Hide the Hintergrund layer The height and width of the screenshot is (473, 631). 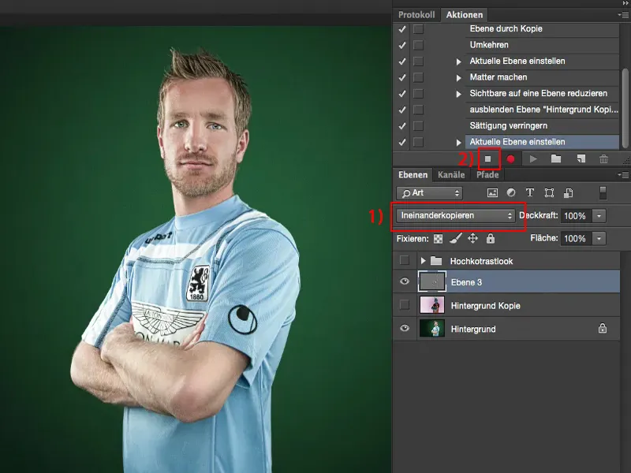click(405, 328)
